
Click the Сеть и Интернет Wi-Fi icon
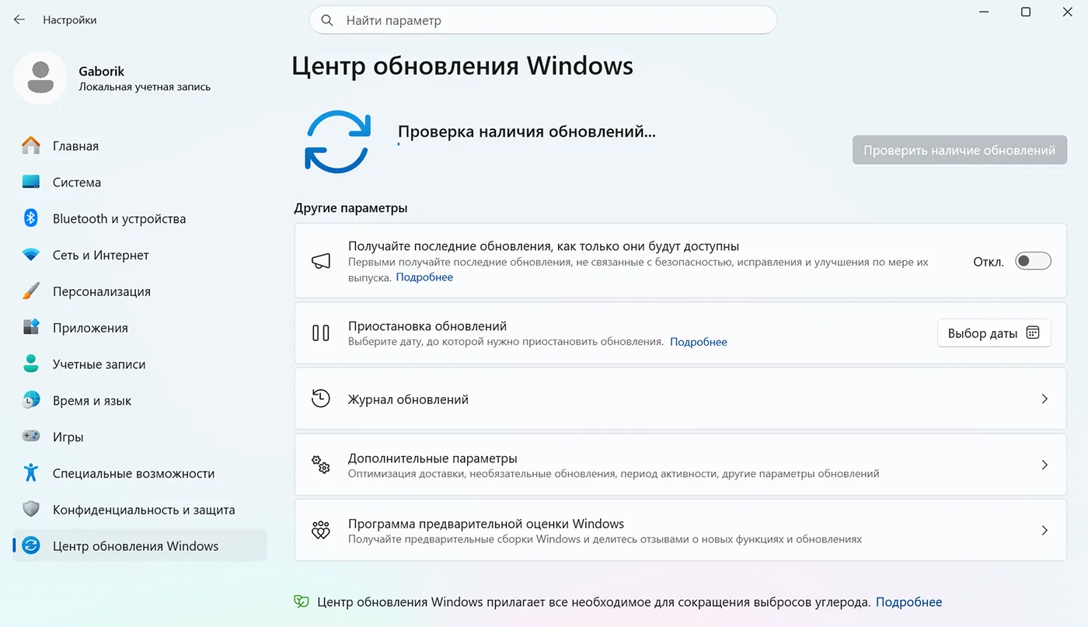[31, 255]
